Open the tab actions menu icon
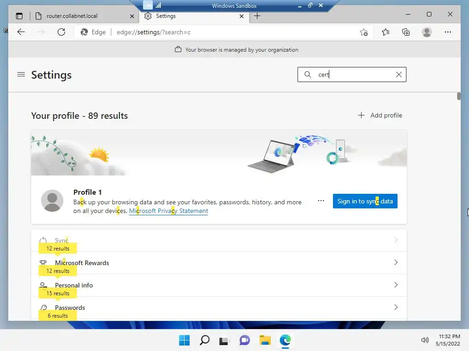Viewport: 469px width, 351px height. click(19, 16)
